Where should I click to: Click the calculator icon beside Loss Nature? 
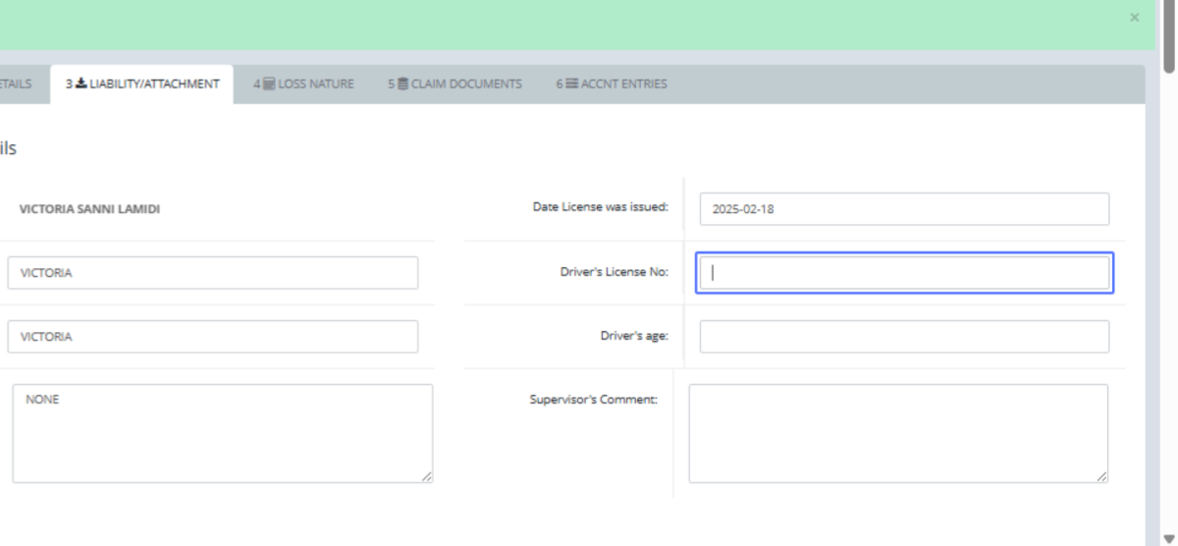click(x=269, y=84)
